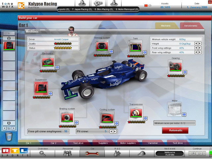The image size is (212, 159).
Task: Increase the pit crew count
Action: 115,132
